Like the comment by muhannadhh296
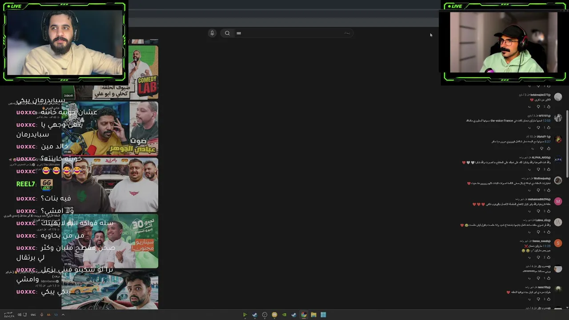 [x=549, y=211]
